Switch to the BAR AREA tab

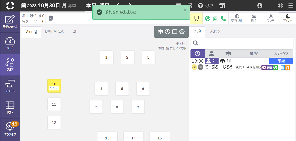coord(54,31)
